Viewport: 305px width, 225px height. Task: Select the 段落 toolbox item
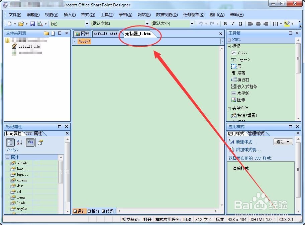238,73
